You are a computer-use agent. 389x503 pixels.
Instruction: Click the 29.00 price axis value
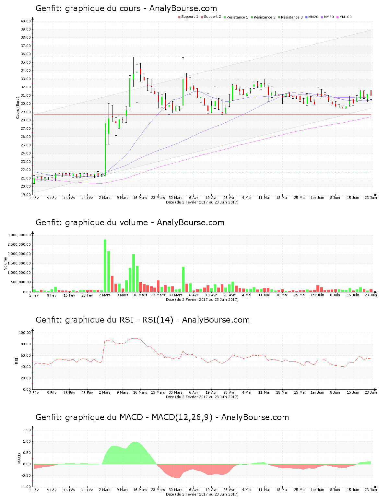click(x=26, y=112)
